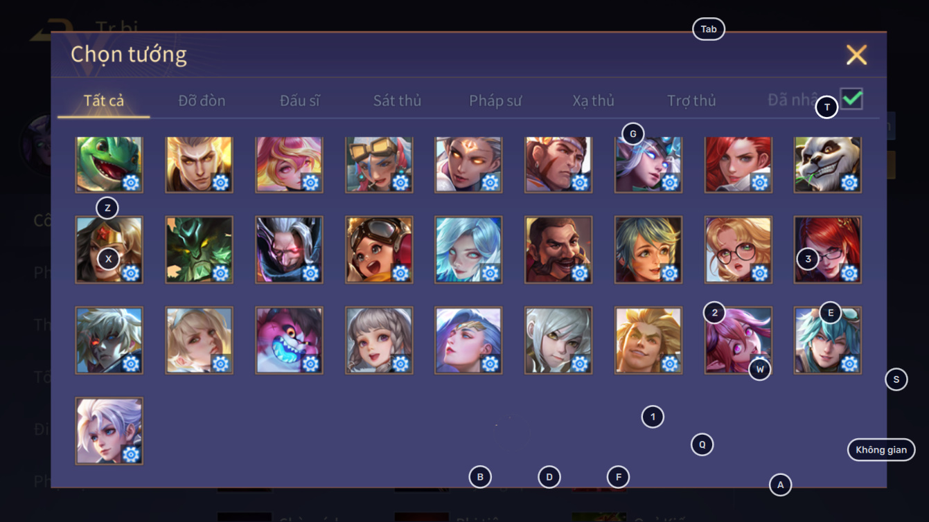The width and height of the screenshot is (929, 522).
Task: Click gear icon on white-haired last-row hero
Action: point(131,454)
